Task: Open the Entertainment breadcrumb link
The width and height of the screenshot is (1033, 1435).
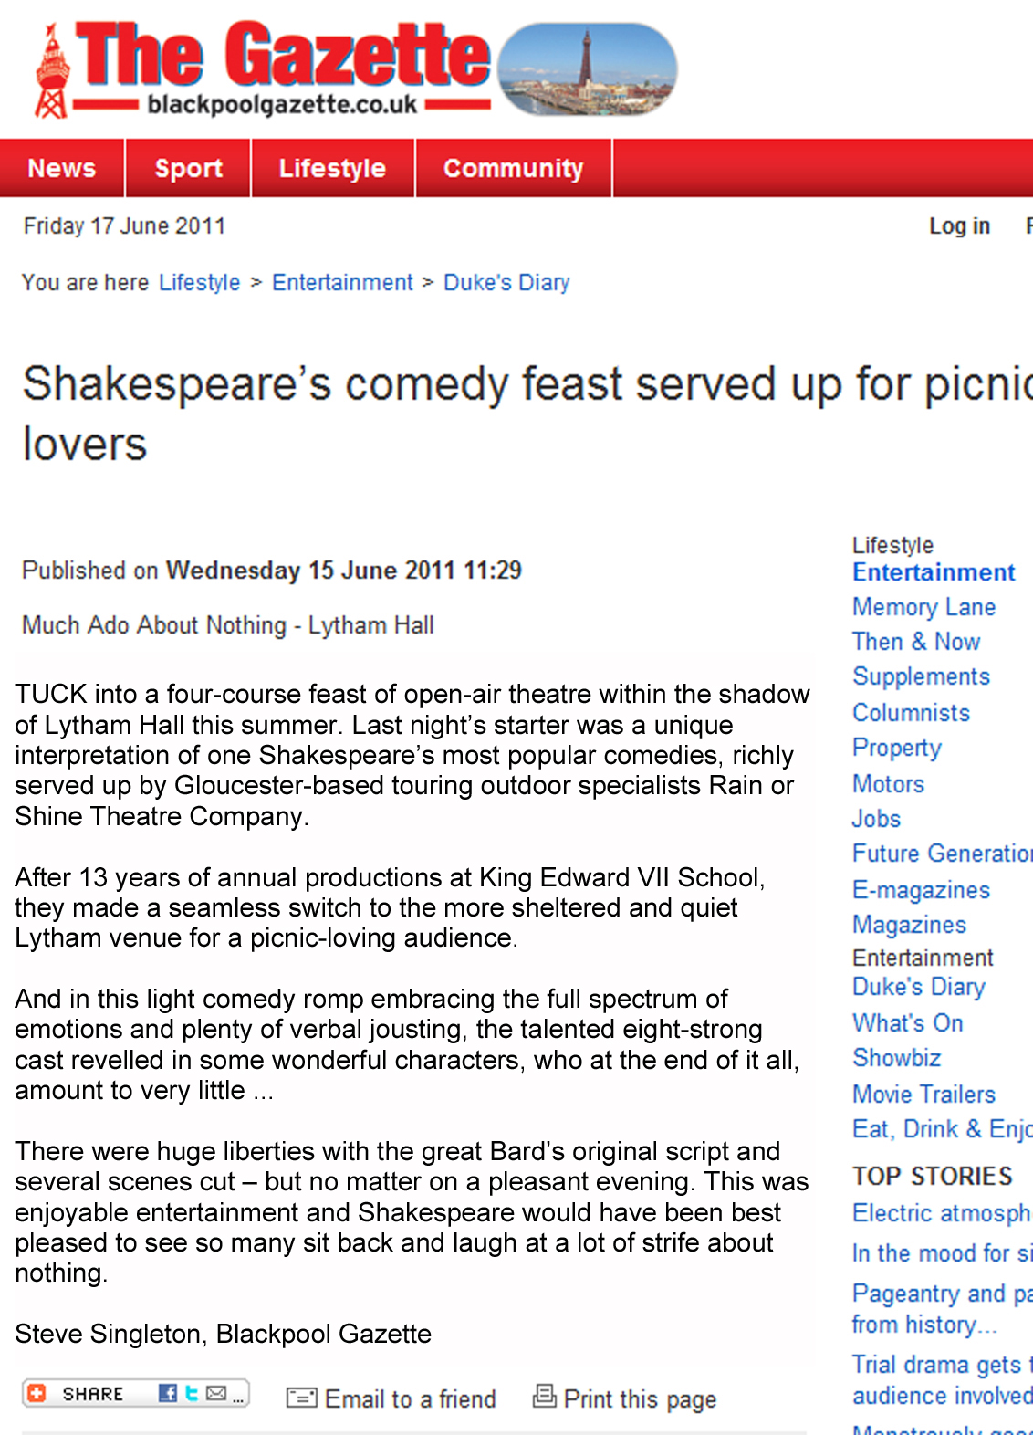Action: pos(342,283)
